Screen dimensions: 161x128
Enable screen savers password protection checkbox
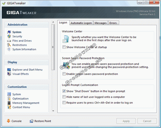64,74
